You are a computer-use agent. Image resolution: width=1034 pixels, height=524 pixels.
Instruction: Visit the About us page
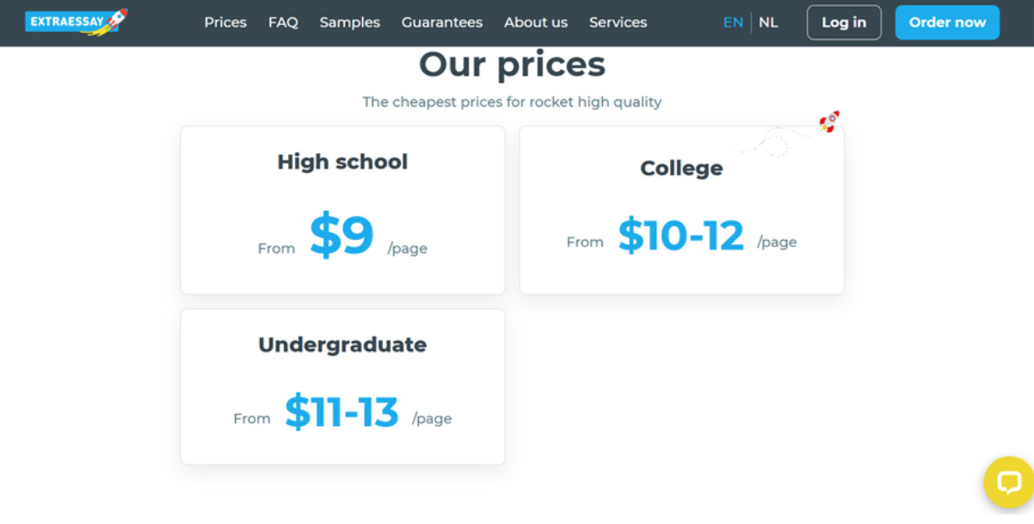pyautogui.click(x=535, y=22)
